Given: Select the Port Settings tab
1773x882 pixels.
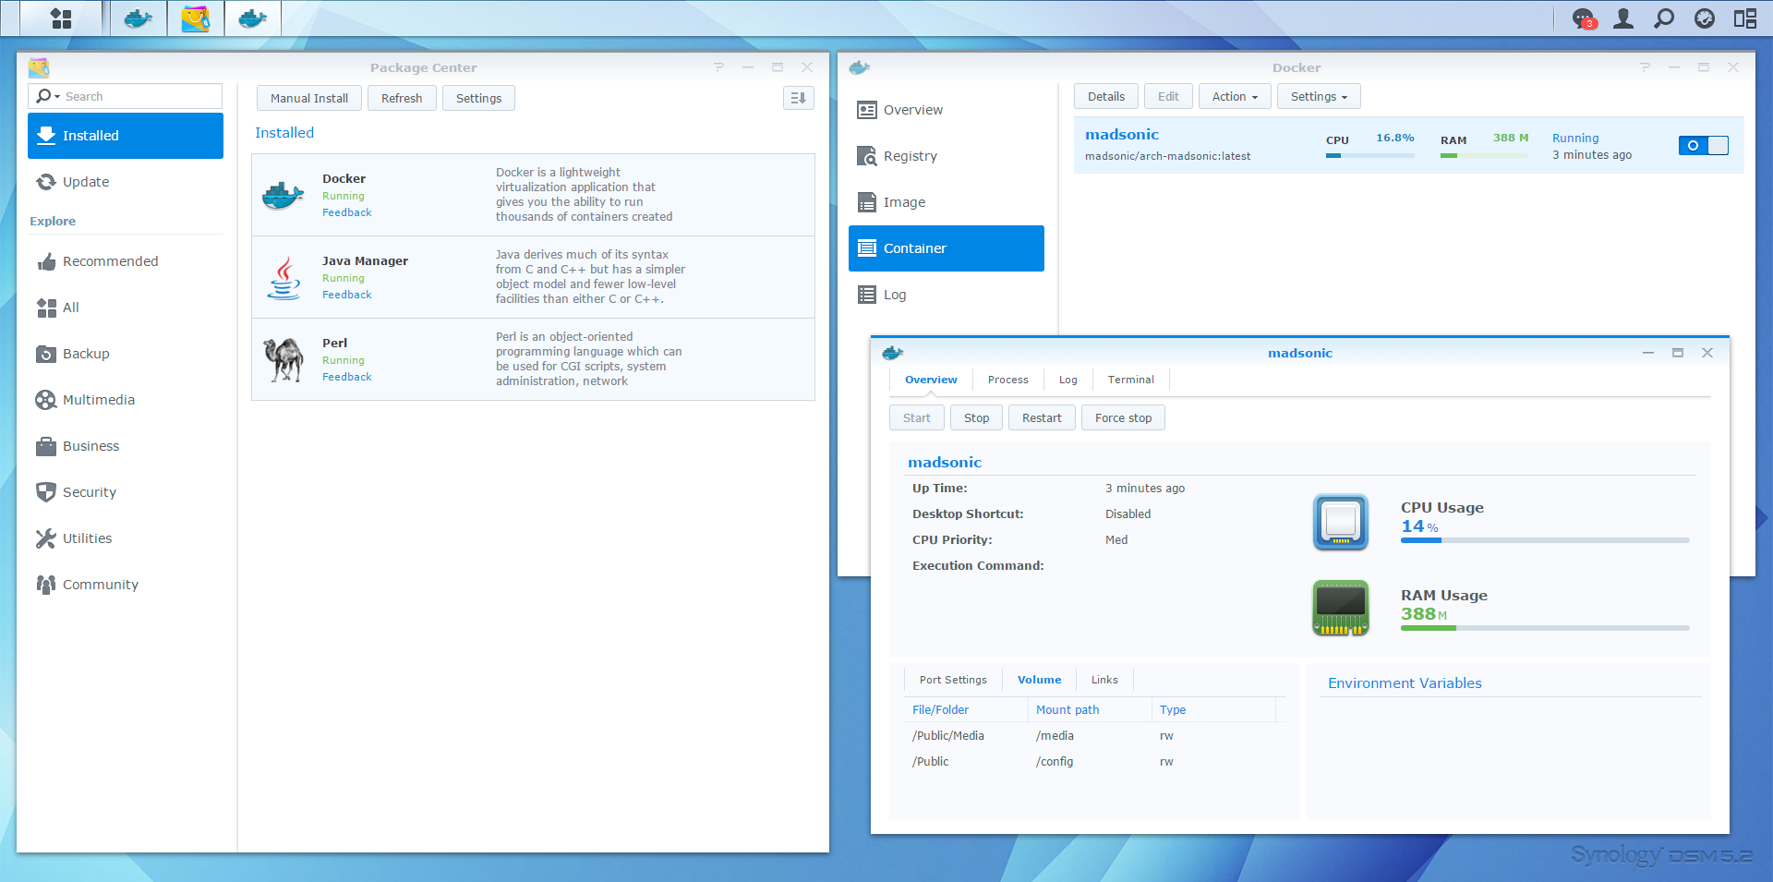Looking at the screenshot, I should click(952, 680).
